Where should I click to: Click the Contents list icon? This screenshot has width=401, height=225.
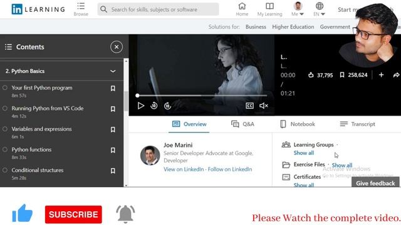point(8,47)
